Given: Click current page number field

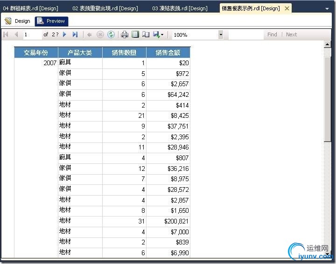Looking at the screenshot, I should pos(32,34).
